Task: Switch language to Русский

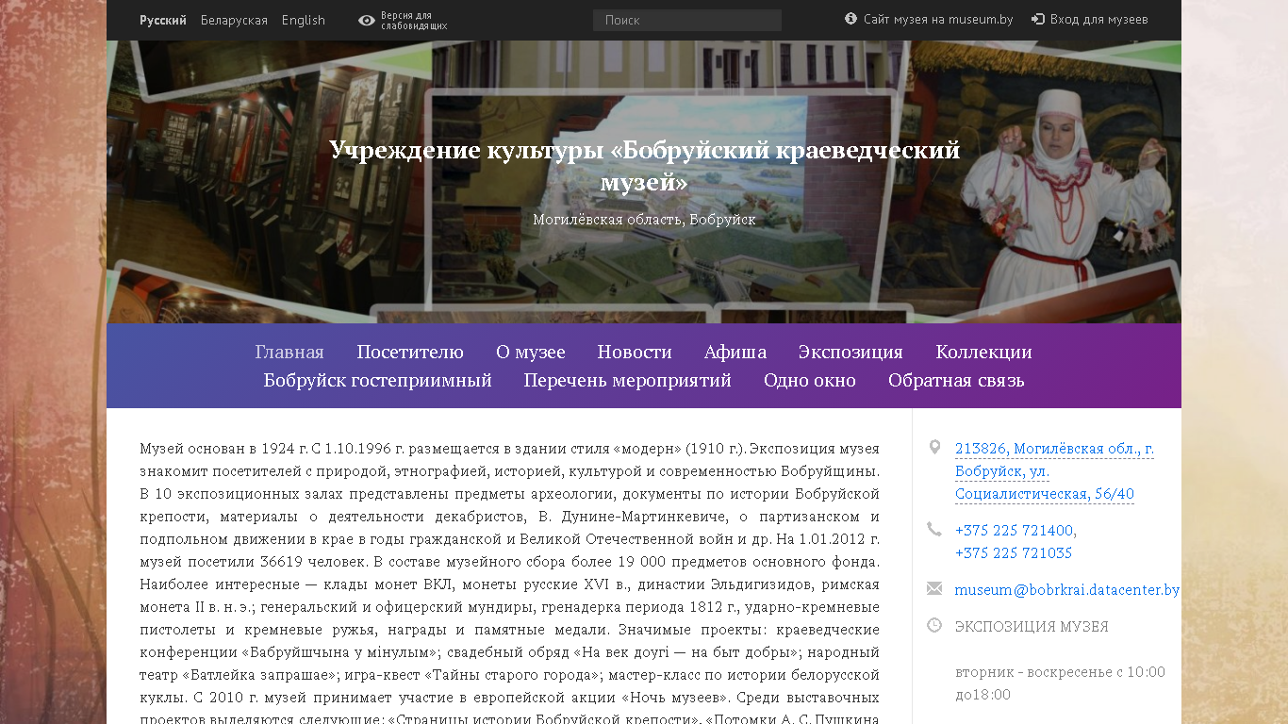Action: [x=163, y=20]
